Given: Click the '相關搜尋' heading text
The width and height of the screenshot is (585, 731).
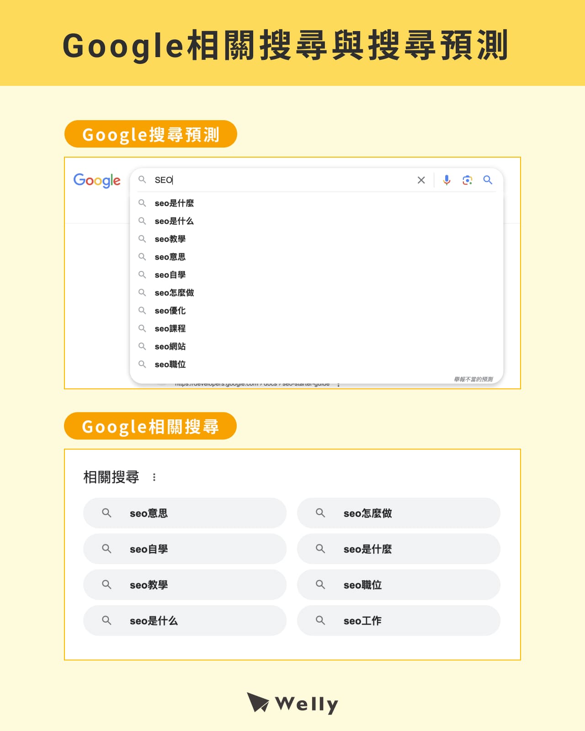Looking at the screenshot, I should (x=111, y=477).
